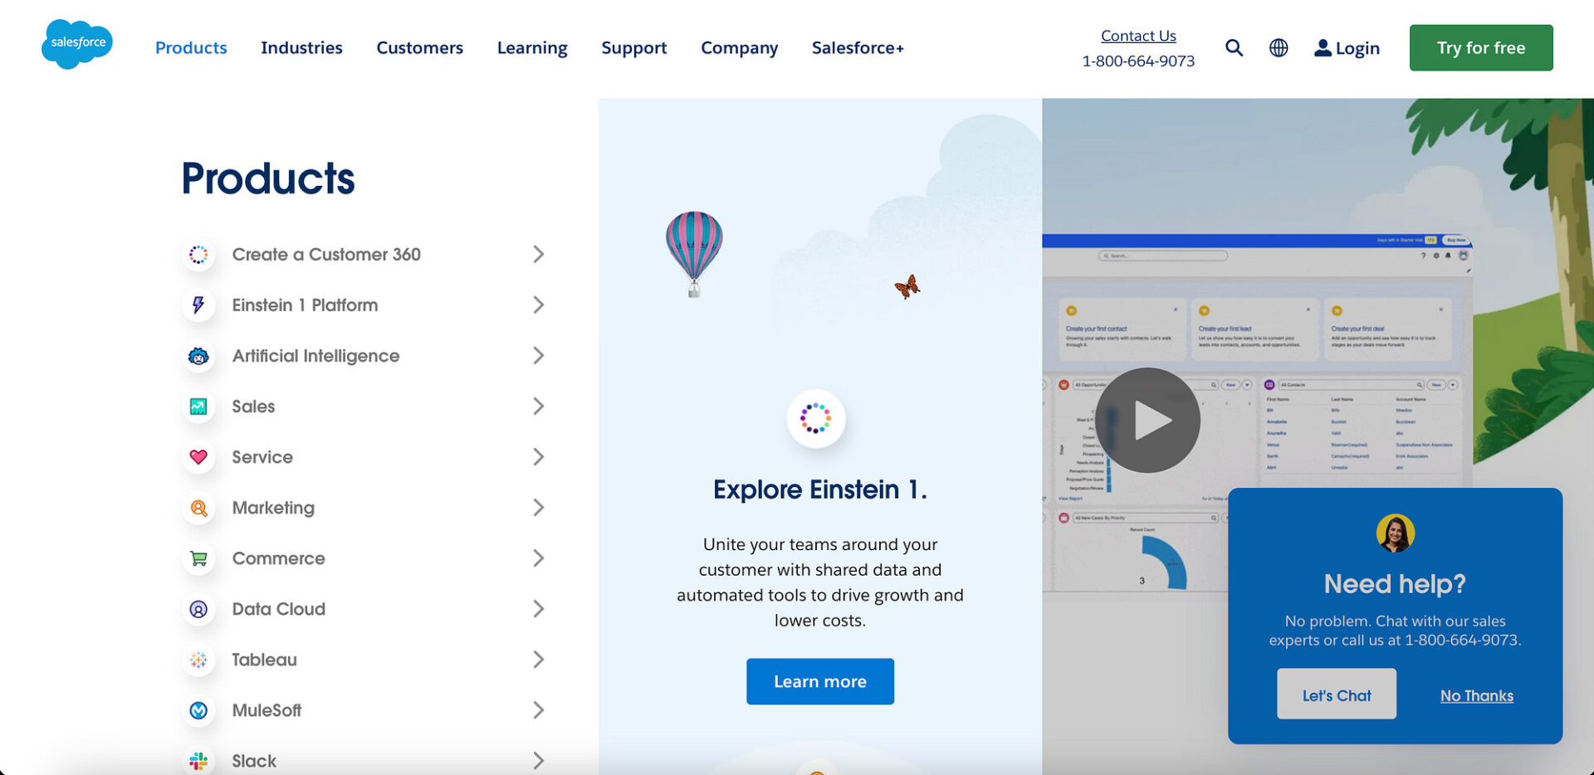Viewport: 1594px width, 775px height.
Task: Click the Sales chart icon
Action: pyautogui.click(x=198, y=407)
